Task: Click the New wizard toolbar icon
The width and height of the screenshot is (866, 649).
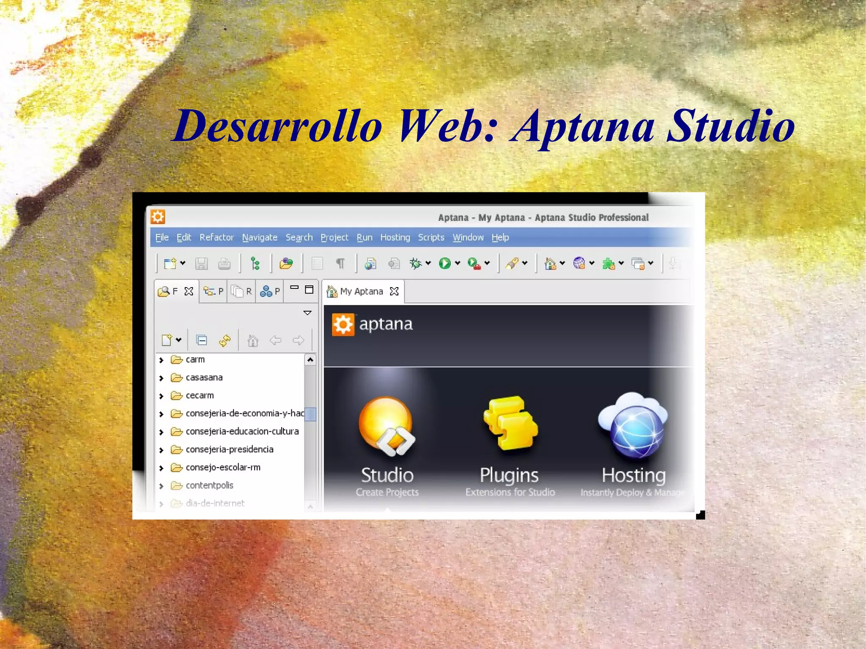Action: tap(170, 263)
